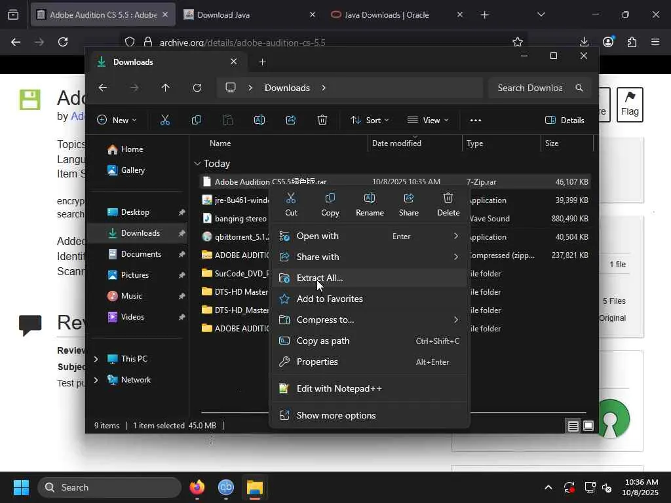The width and height of the screenshot is (671, 503).
Task: Choose Compress to... entry
Action: (370, 320)
